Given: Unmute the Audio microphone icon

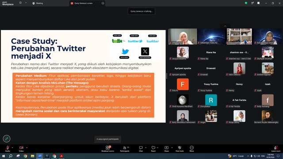Looking at the screenshot, I should point(8,148).
